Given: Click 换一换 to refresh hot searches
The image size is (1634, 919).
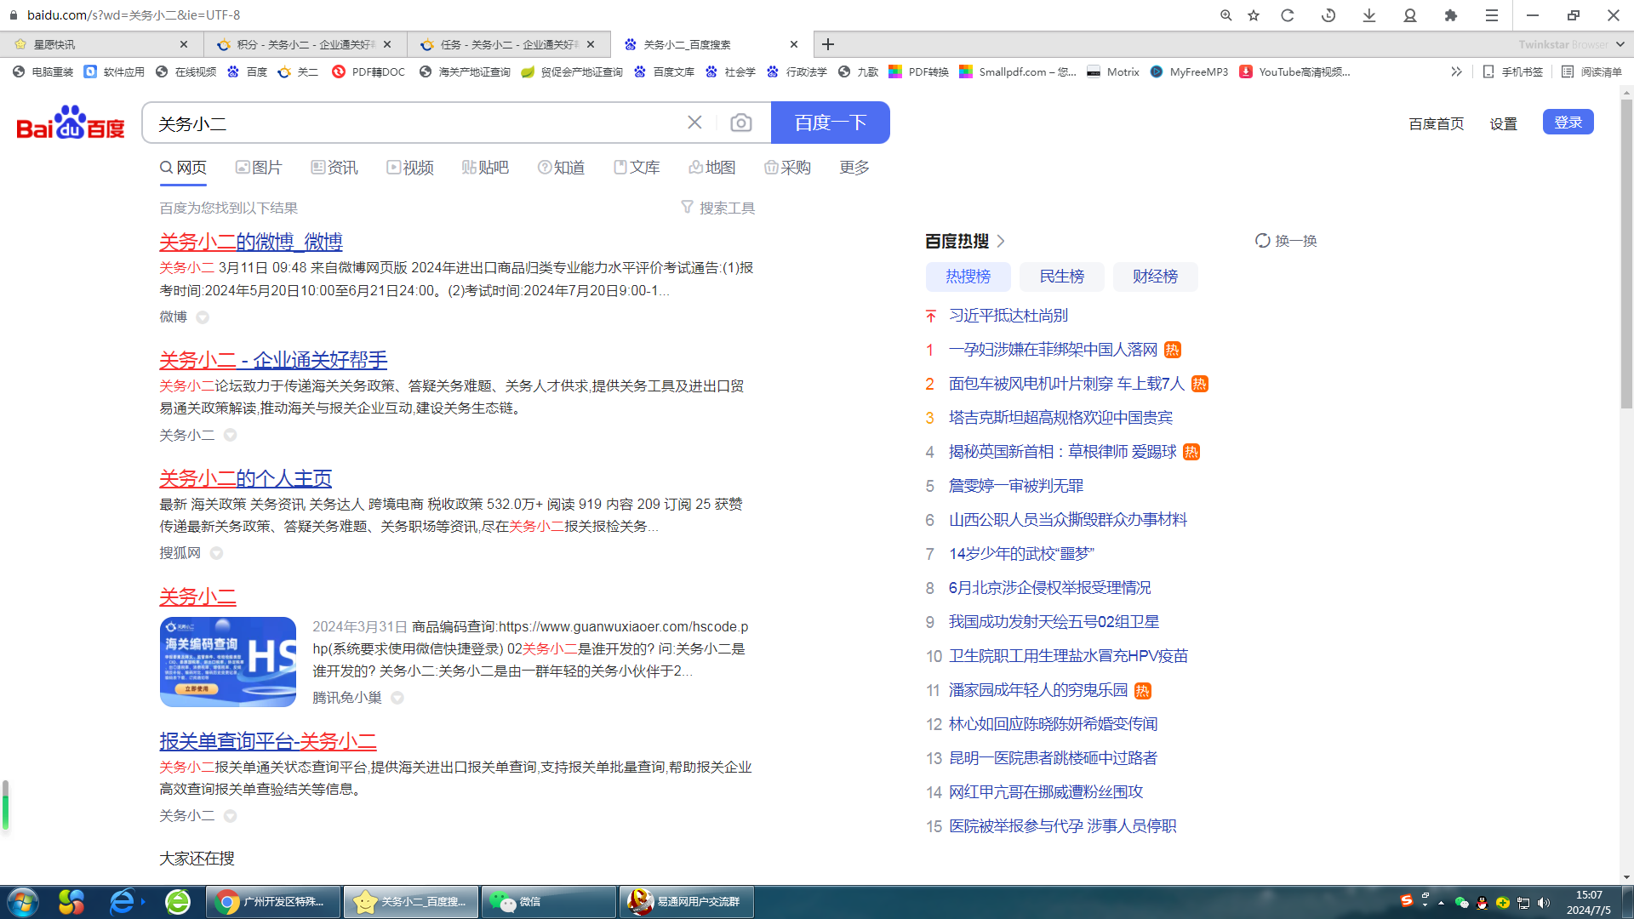Looking at the screenshot, I should click(x=1286, y=241).
